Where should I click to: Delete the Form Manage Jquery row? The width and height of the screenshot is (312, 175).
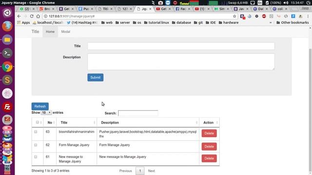[x=209, y=147]
